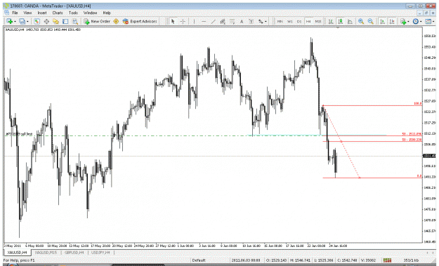Switch to the USDJPY,H4 chart tab
The image size is (439, 266).
click(100, 253)
